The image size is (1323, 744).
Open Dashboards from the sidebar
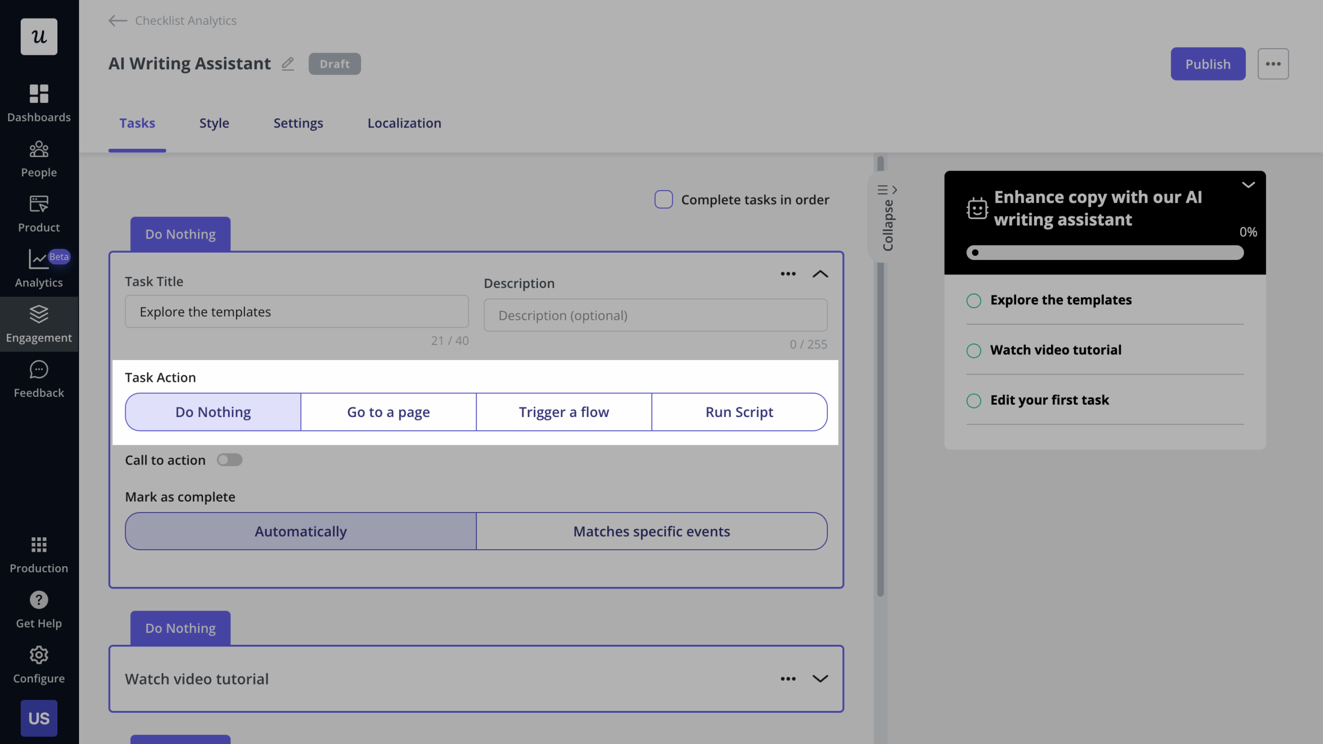[39, 101]
